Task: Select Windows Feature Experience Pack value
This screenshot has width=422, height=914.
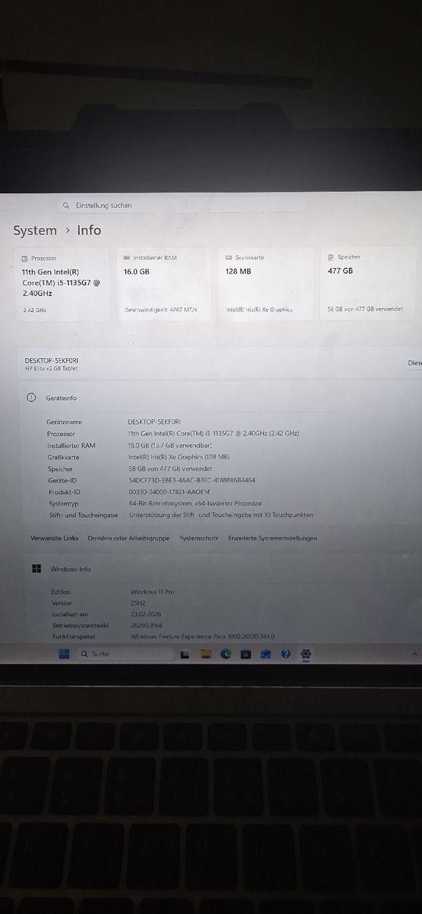Action: (x=203, y=637)
